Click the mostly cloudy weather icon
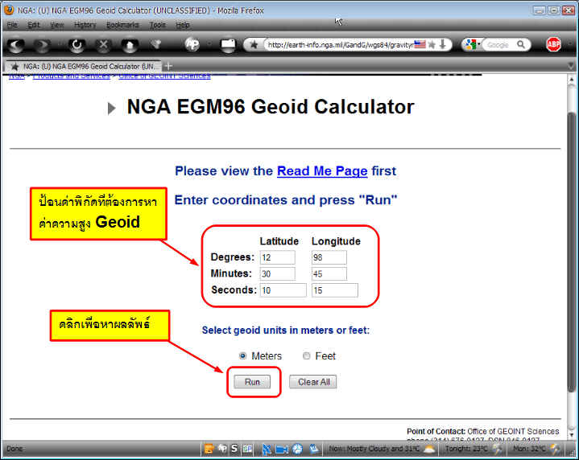 [429, 449]
